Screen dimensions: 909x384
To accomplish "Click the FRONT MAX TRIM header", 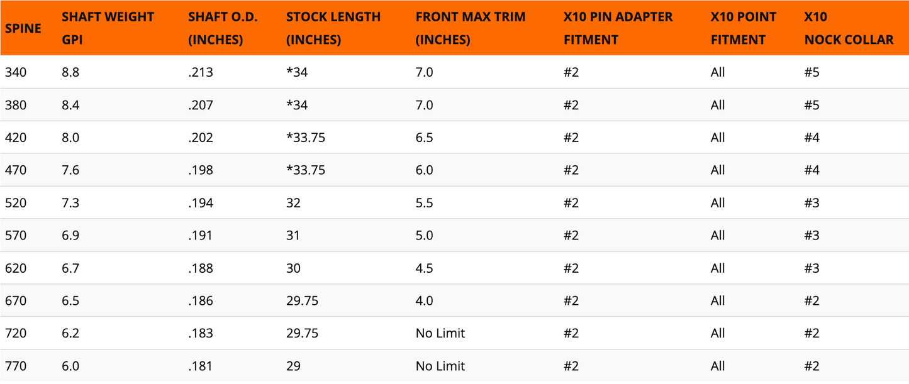I will [471, 28].
